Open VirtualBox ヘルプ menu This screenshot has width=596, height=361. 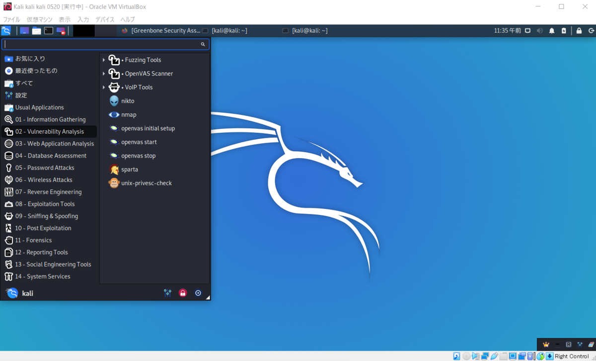pos(128,19)
